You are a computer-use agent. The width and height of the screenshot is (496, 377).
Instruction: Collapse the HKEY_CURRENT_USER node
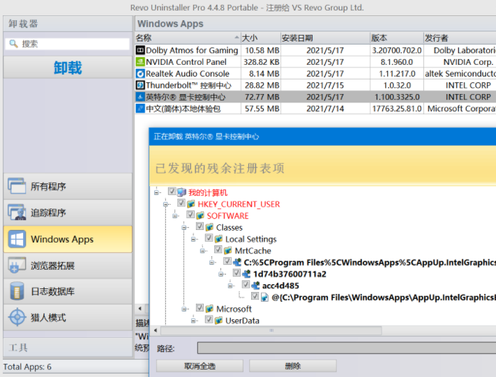click(165, 204)
